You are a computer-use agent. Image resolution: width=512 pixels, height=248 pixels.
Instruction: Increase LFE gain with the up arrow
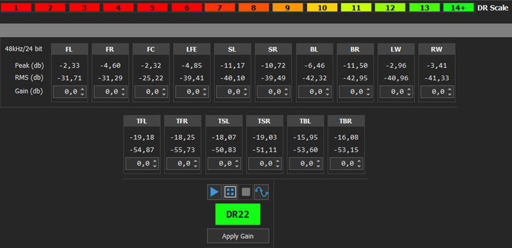[205, 89]
